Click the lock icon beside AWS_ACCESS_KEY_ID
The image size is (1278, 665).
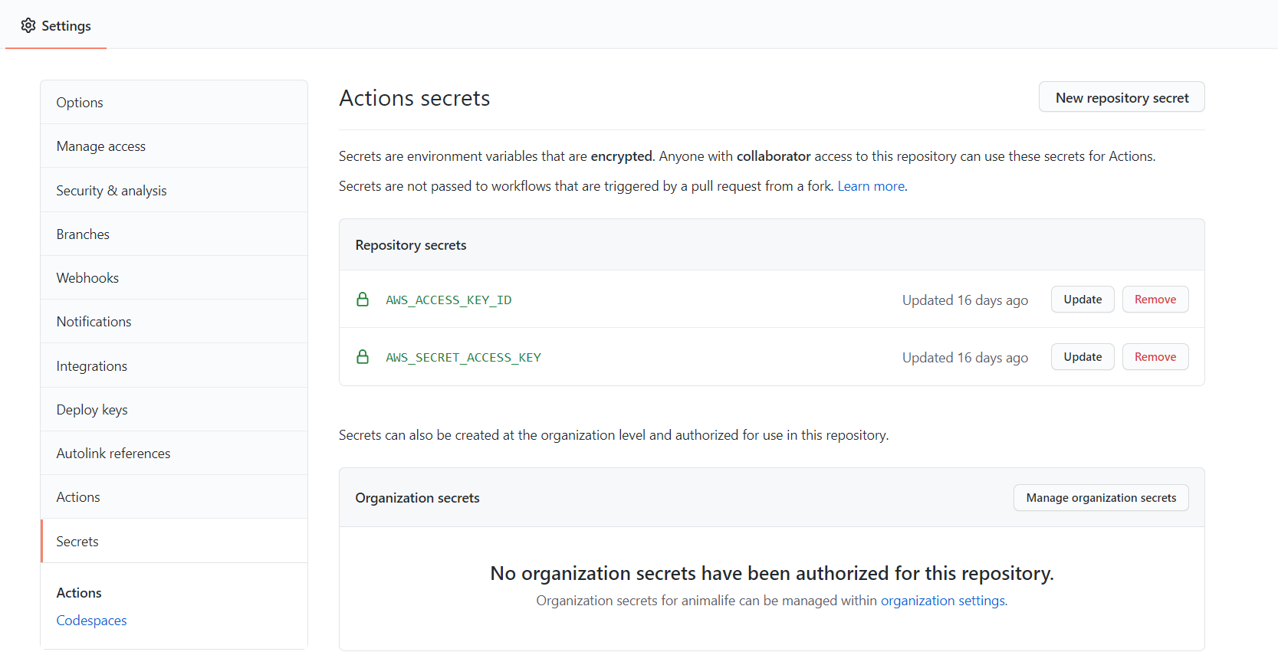pyautogui.click(x=363, y=300)
